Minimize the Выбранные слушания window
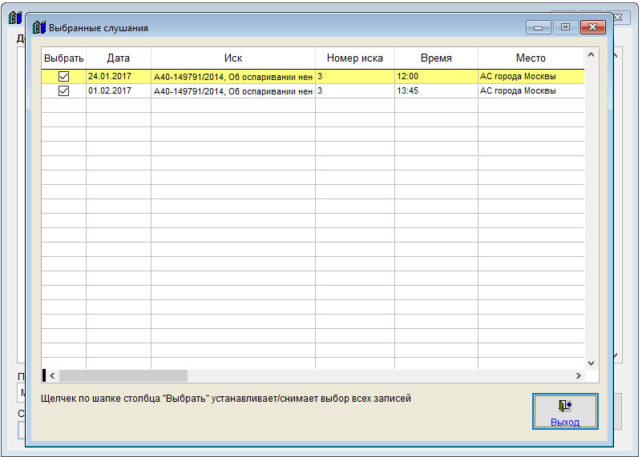The height and width of the screenshot is (457, 642). (539, 27)
